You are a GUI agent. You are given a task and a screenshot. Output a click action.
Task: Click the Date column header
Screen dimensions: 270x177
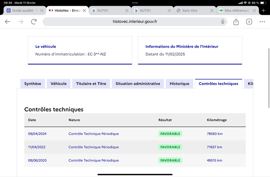[x=32, y=120]
